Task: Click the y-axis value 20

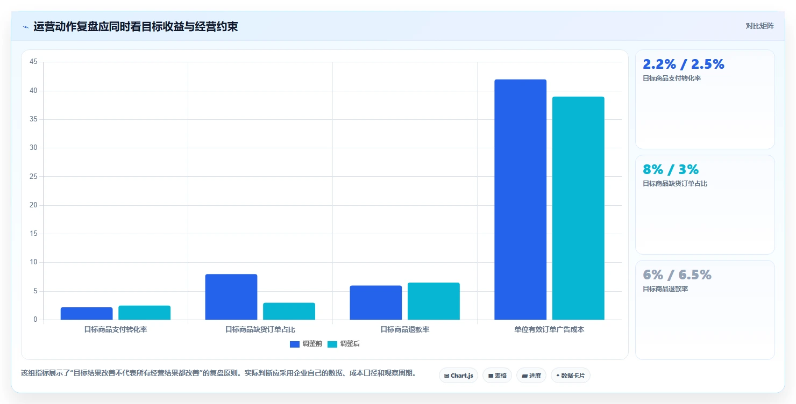Action: pos(33,205)
